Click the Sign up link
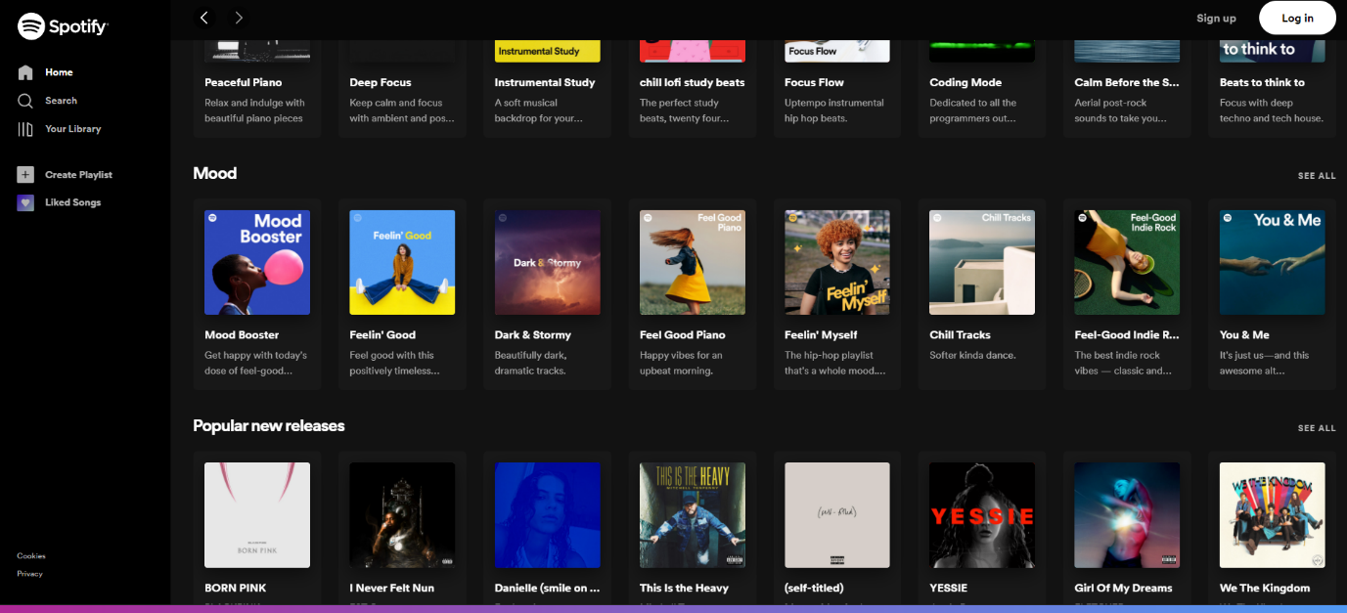Screen dimensions: 1347x613 1216,18
